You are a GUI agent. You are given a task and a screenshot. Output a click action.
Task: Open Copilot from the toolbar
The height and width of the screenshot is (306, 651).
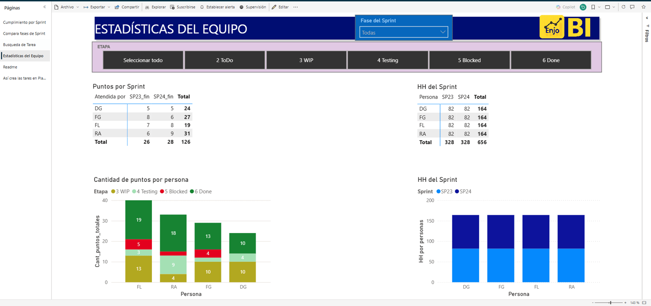coord(565,7)
